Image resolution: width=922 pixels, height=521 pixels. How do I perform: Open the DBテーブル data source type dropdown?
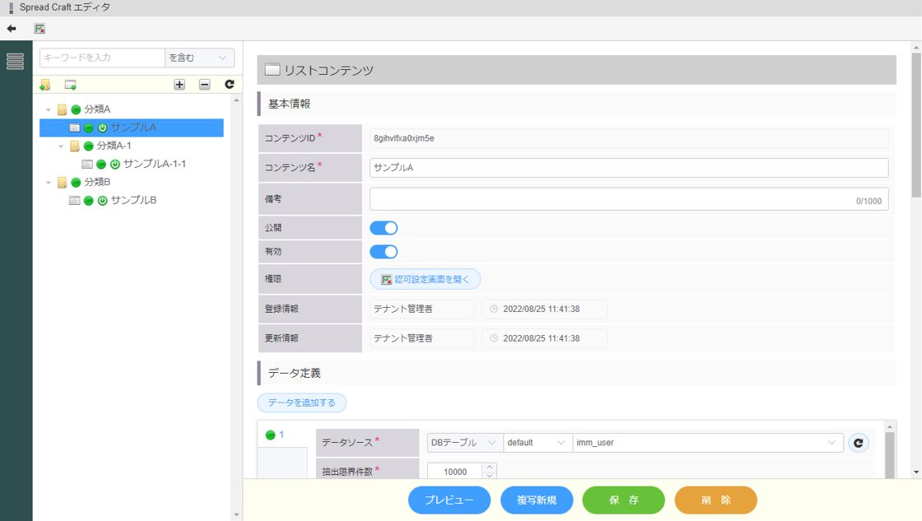click(x=463, y=443)
